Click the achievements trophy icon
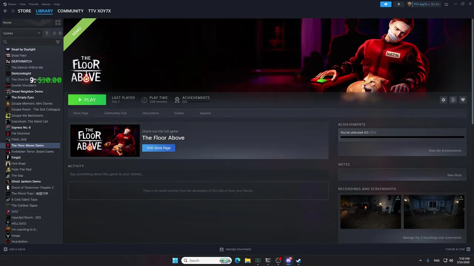 coord(177,100)
